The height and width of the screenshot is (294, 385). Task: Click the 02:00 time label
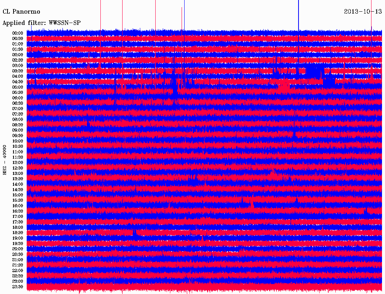[17, 55]
